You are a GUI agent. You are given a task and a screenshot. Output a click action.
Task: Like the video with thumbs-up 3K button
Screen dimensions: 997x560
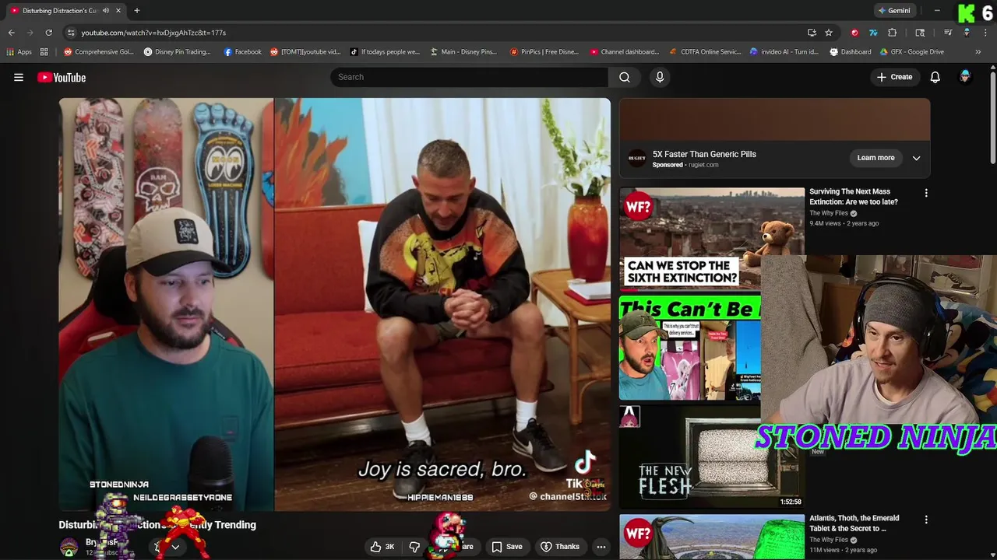point(382,547)
